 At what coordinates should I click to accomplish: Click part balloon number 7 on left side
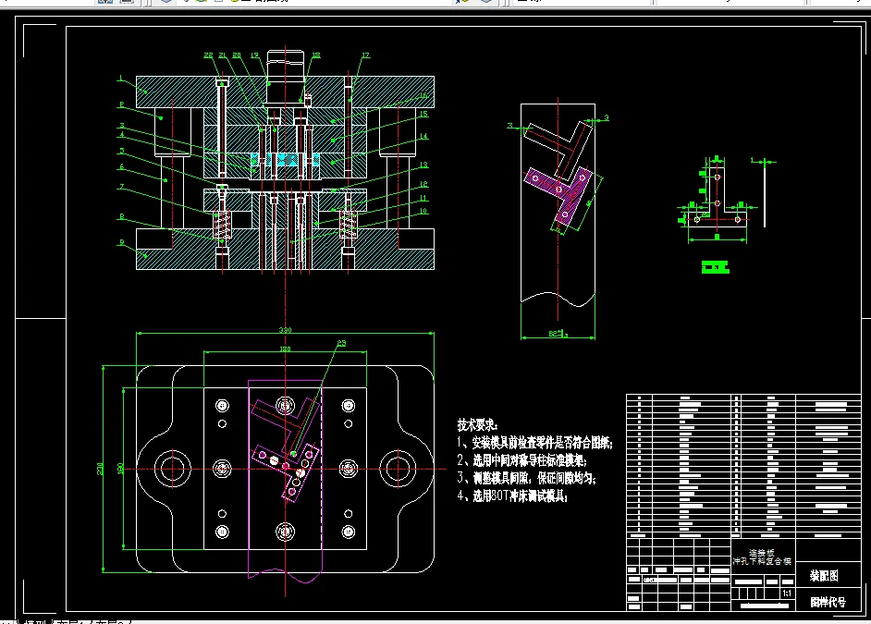122,187
